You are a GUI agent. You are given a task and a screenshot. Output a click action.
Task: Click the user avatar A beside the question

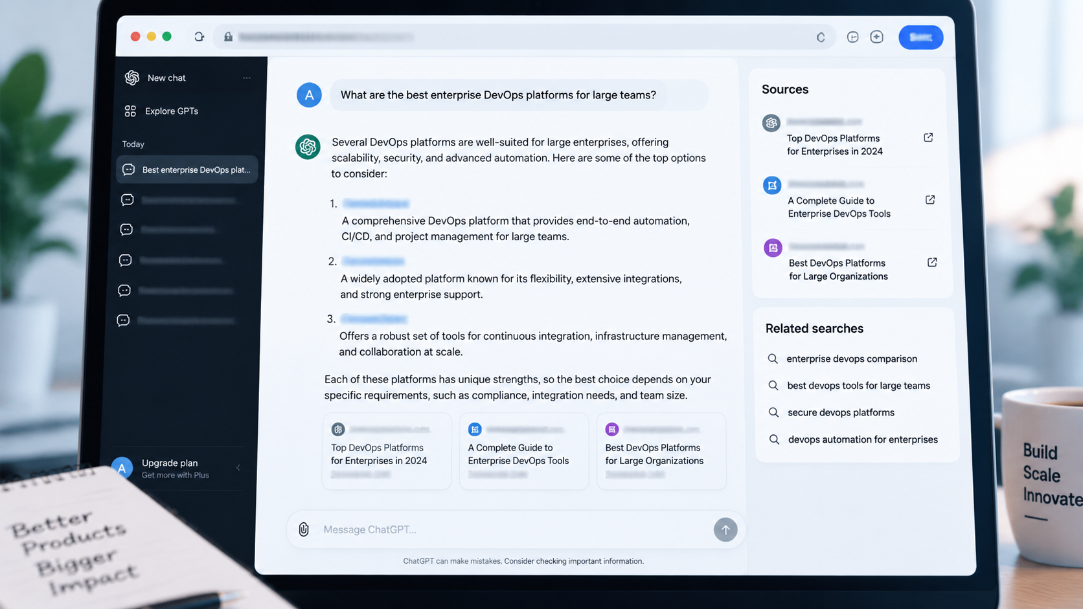tap(309, 95)
